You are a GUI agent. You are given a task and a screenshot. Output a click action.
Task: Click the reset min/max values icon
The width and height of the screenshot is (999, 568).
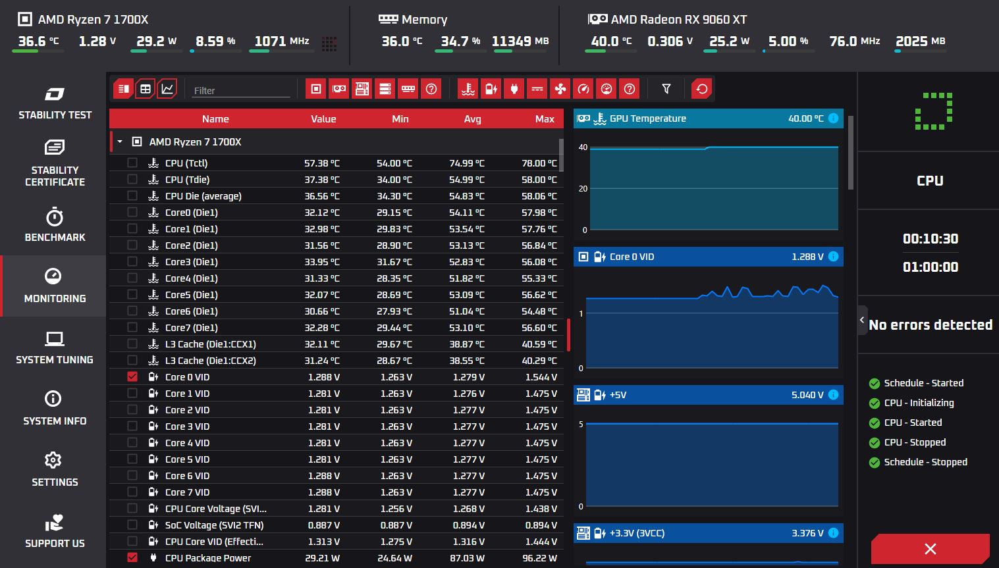(702, 89)
